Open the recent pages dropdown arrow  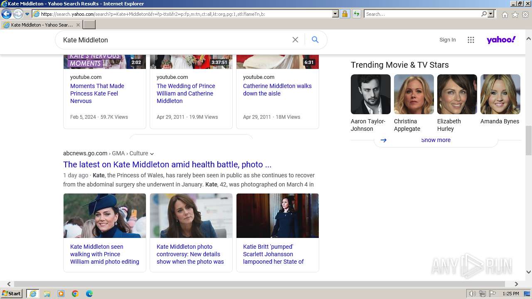point(27,14)
